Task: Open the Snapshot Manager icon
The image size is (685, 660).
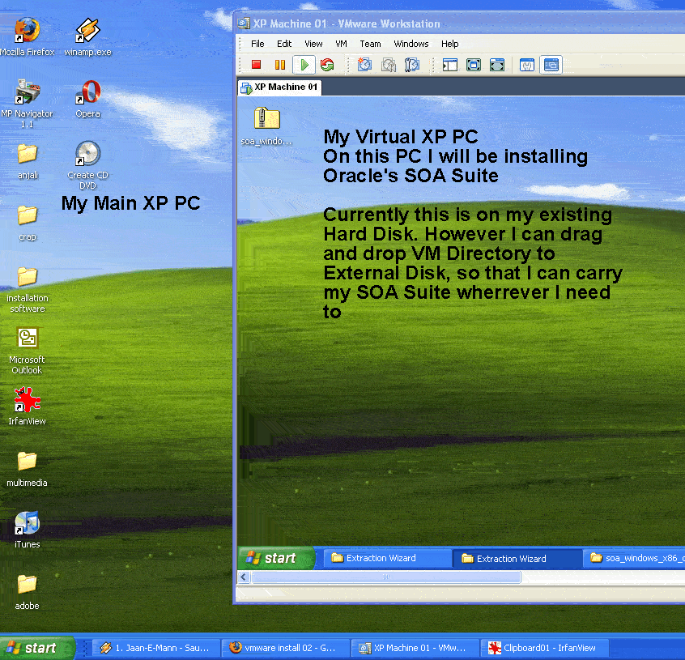Action: click(412, 65)
